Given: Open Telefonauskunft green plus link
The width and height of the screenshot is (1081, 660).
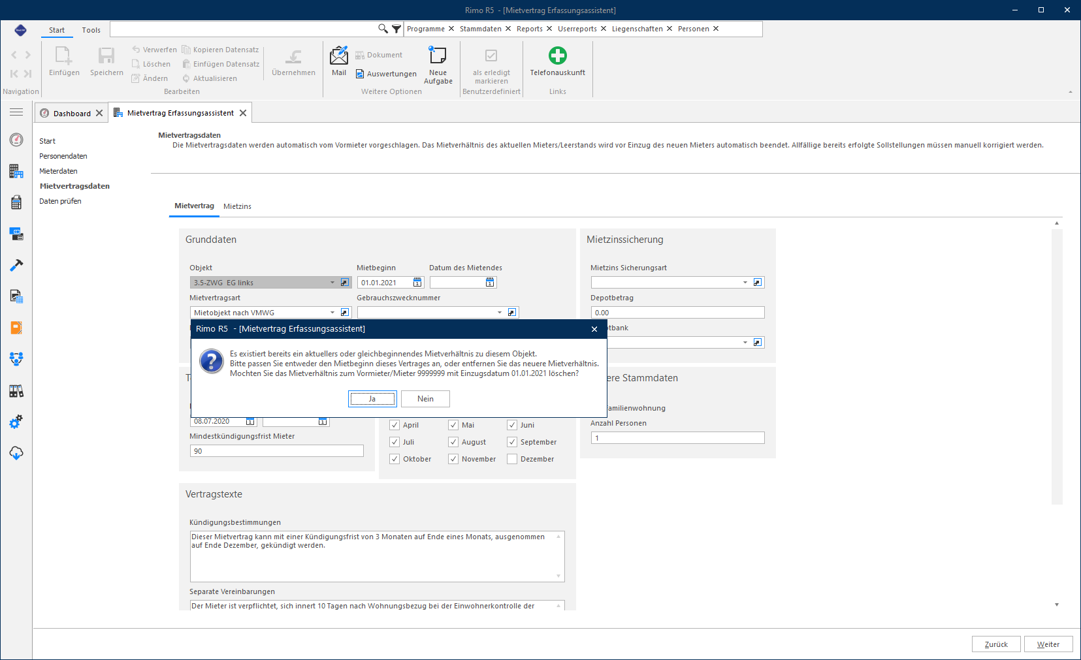Looking at the screenshot, I should coord(557,62).
